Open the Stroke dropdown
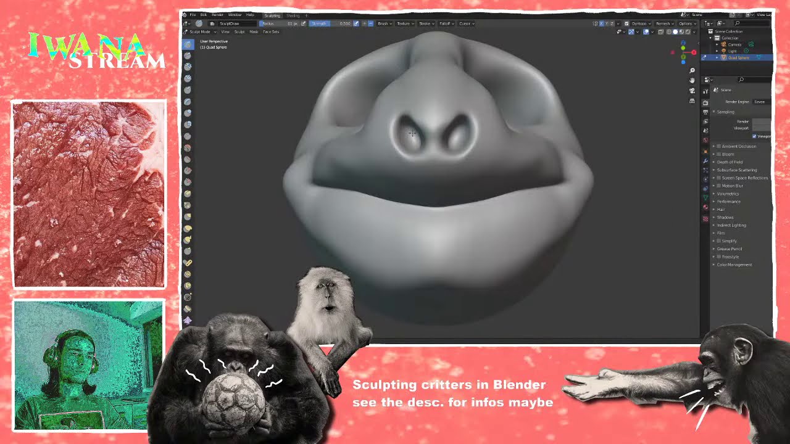790x444 pixels. 427,23
